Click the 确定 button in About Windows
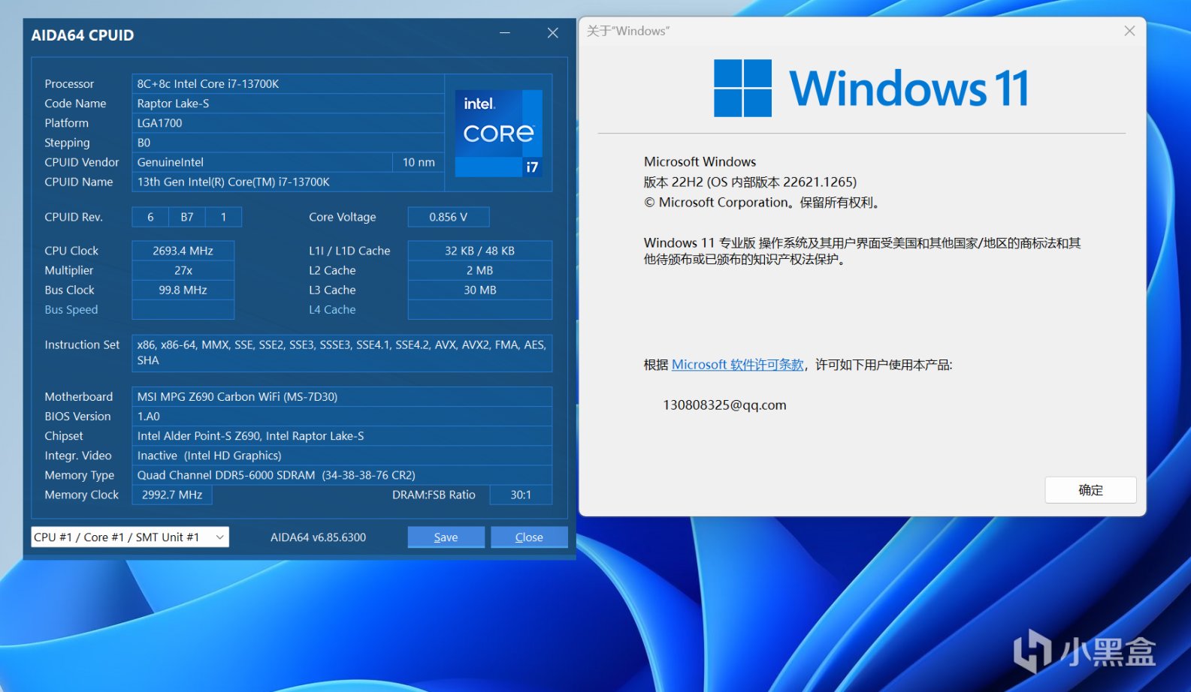Screen dimensions: 1191x692 (1090, 490)
